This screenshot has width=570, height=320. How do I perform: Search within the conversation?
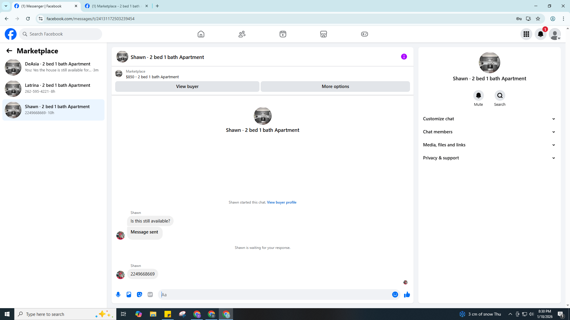pyautogui.click(x=500, y=96)
